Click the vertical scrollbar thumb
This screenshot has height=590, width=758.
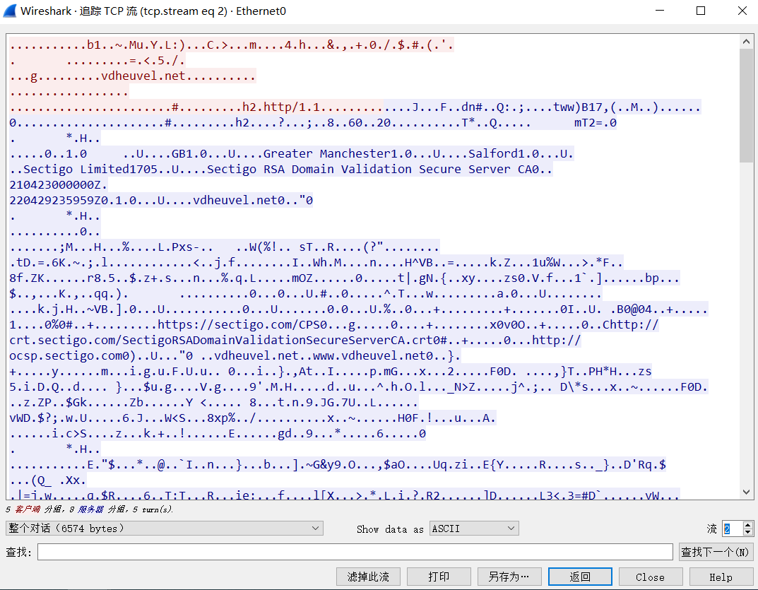coord(746,106)
